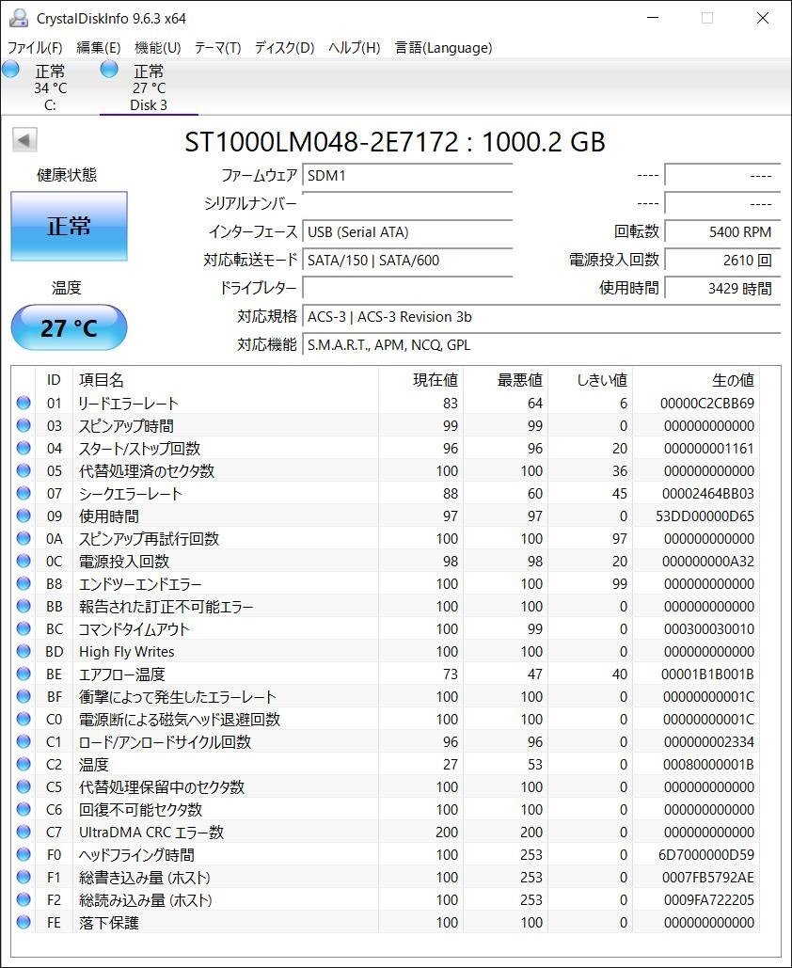Click status icon for 総書き込み量 (ホスト) row
This screenshot has width=792, height=968.
point(24,877)
